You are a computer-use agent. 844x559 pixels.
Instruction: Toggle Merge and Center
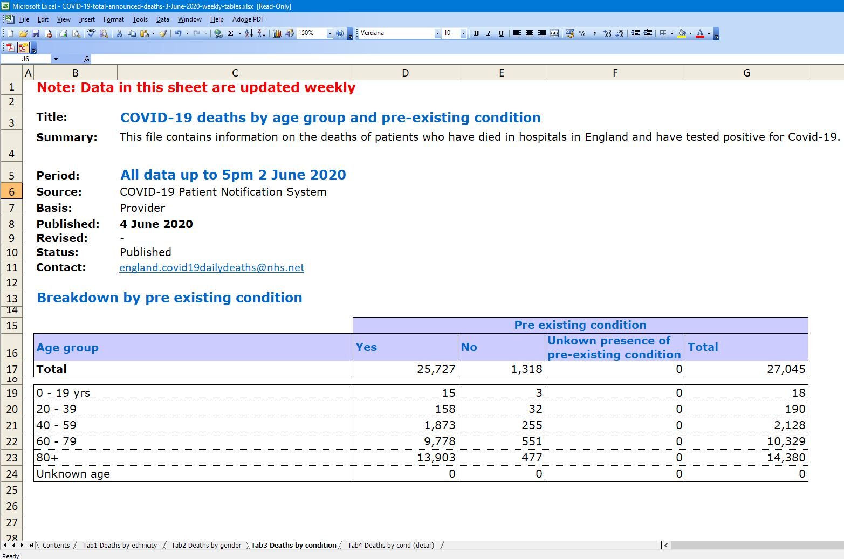coord(554,33)
